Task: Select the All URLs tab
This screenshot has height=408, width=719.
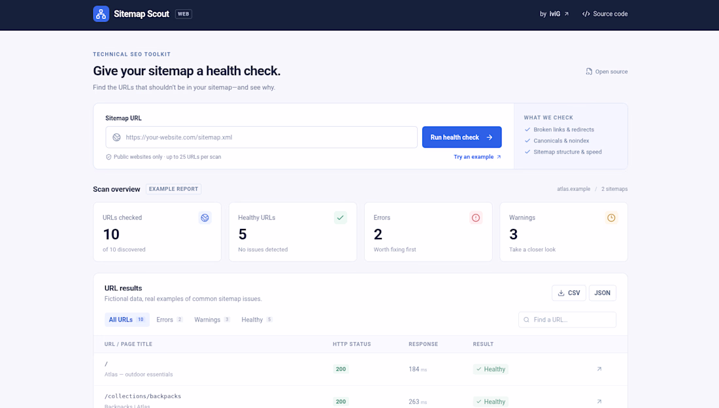Action: [x=127, y=320]
